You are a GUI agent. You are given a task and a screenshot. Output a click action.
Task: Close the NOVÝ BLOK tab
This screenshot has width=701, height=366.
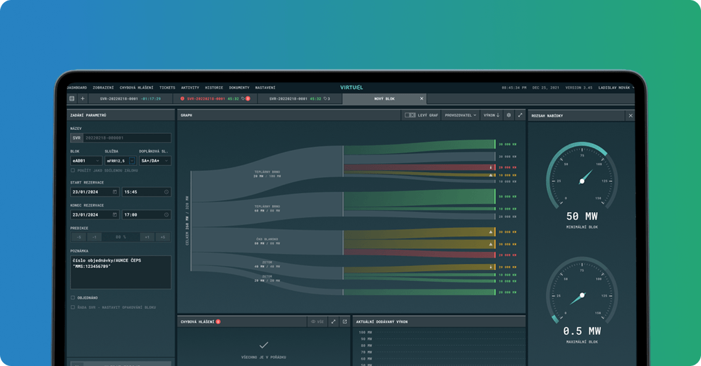click(422, 99)
